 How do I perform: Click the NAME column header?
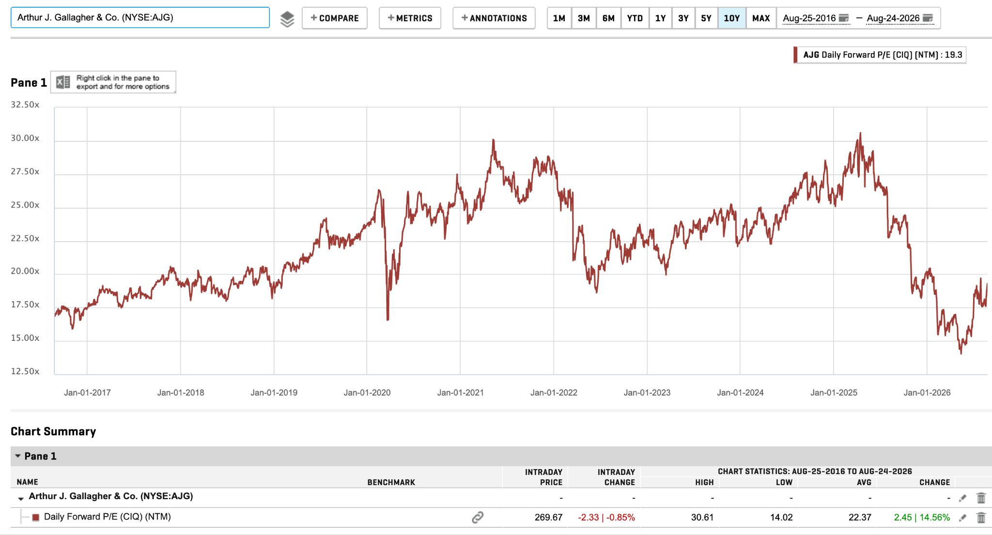coord(28,482)
